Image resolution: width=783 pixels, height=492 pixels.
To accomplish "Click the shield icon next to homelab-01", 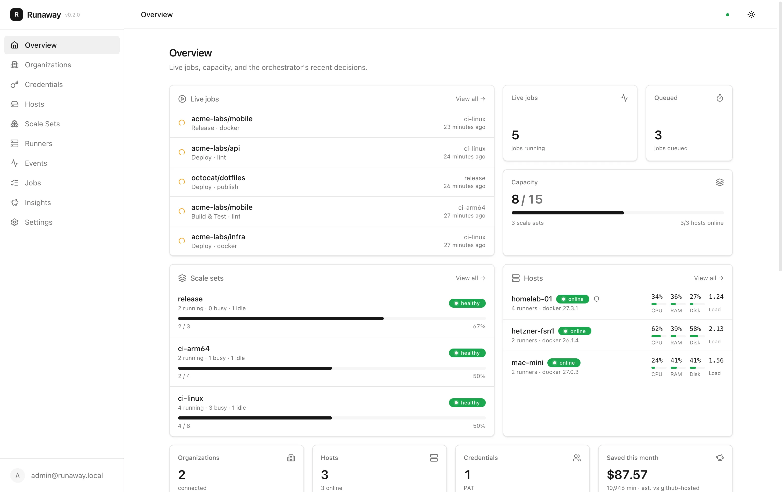I will (x=596, y=299).
